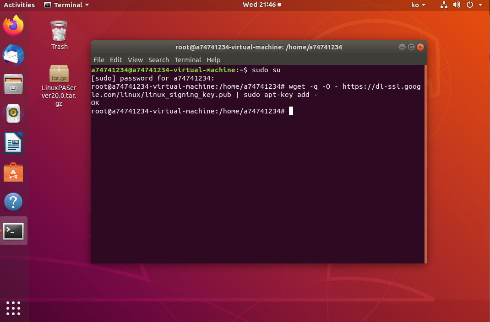
Task: Click at the terminal cursor on the last prompt
Action: click(291, 111)
